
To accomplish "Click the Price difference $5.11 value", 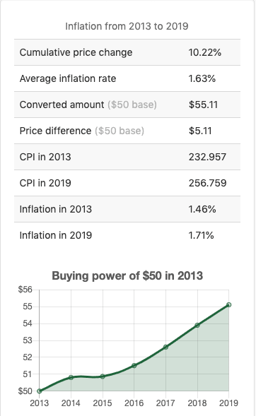I will point(200,131).
